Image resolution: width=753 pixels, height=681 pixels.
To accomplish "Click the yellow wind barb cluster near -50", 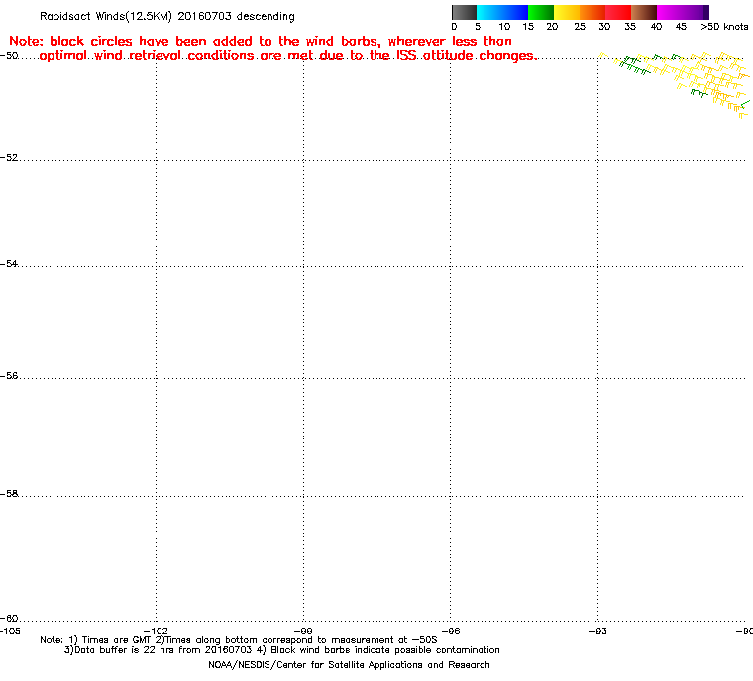I will click(x=675, y=84).
